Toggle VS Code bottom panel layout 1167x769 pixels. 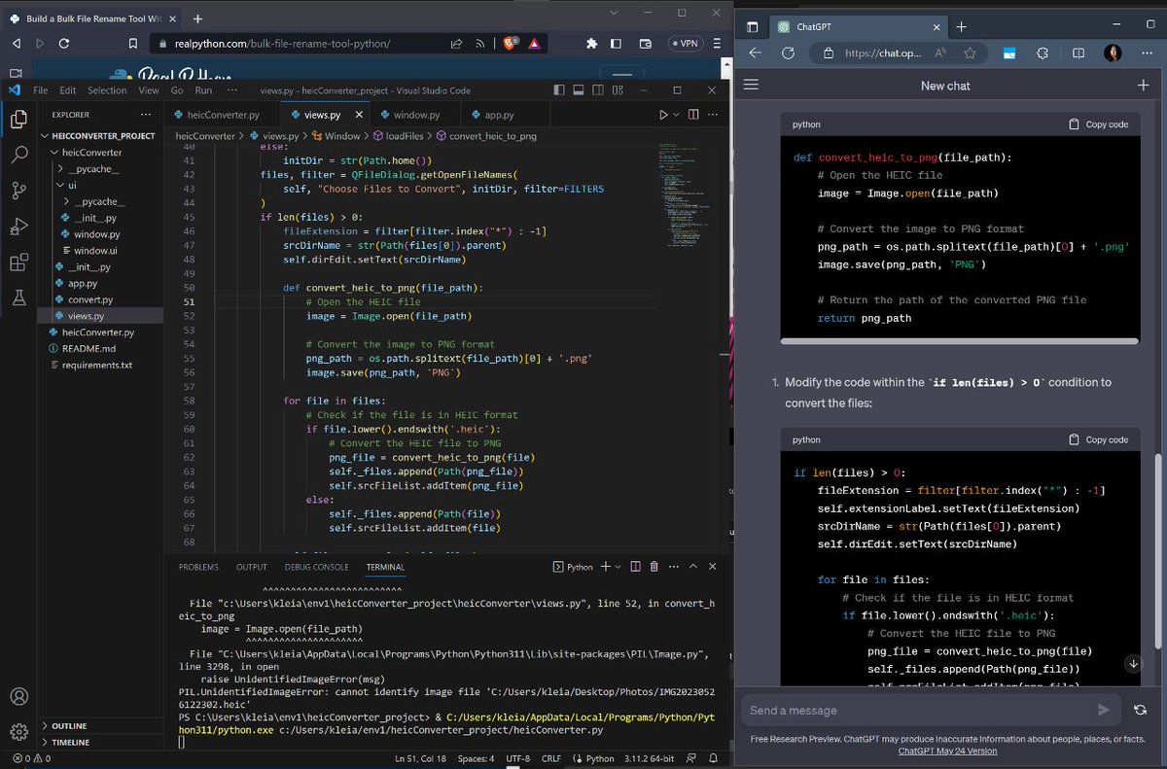(578, 90)
